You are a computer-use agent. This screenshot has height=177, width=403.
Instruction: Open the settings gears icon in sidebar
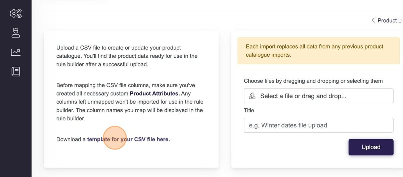click(16, 13)
